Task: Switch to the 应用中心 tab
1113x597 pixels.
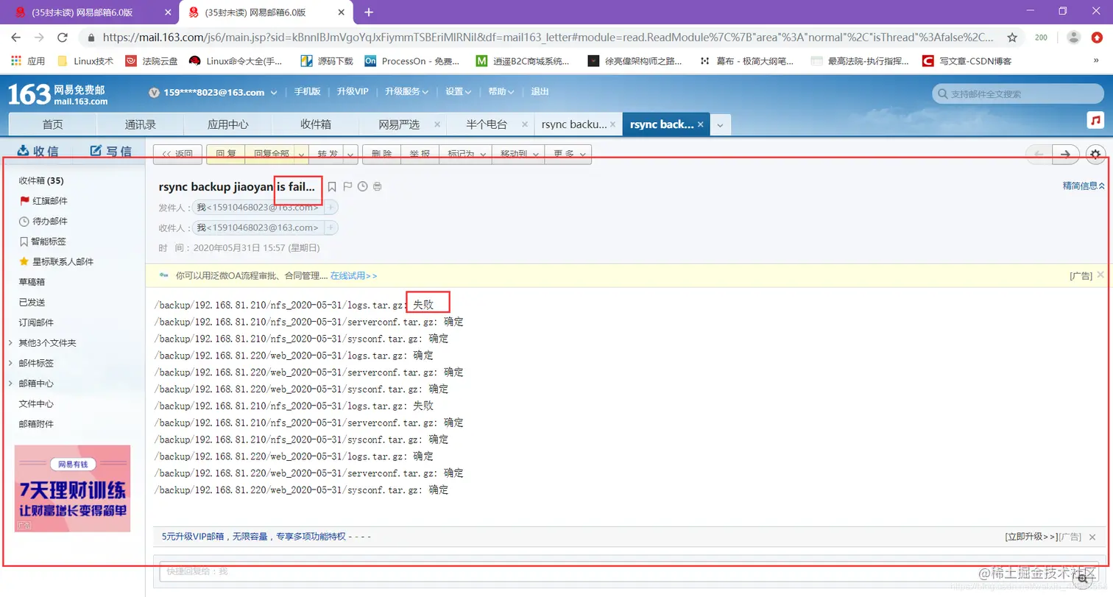Action: point(227,124)
